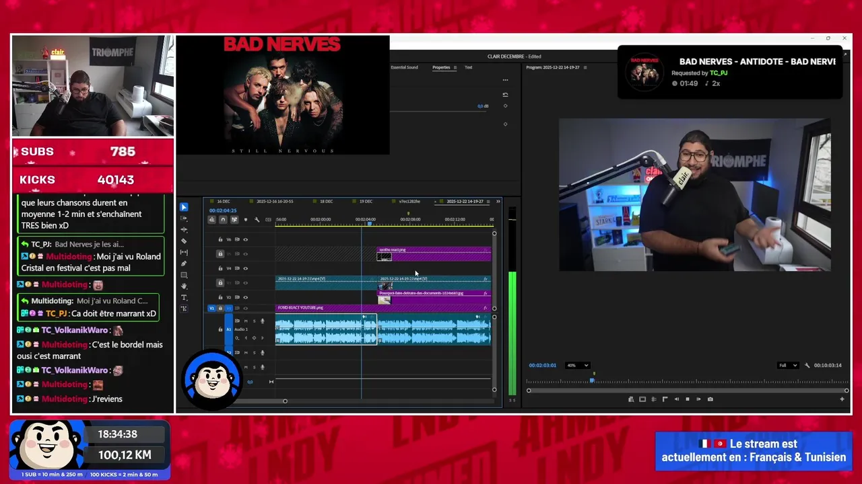Select the Type tool
The height and width of the screenshot is (484, 862).
click(x=184, y=298)
